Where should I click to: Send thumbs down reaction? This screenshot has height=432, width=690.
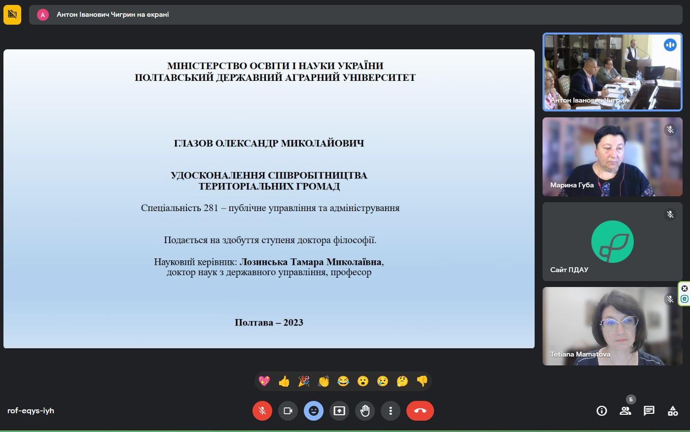pyautogui.click(x=422, y=381)
